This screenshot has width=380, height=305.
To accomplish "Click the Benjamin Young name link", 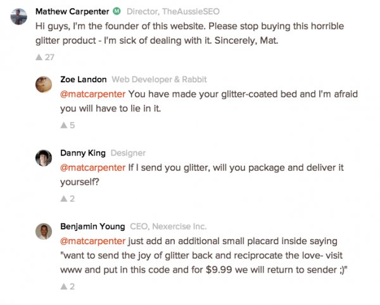I will (x=92, y=227).
